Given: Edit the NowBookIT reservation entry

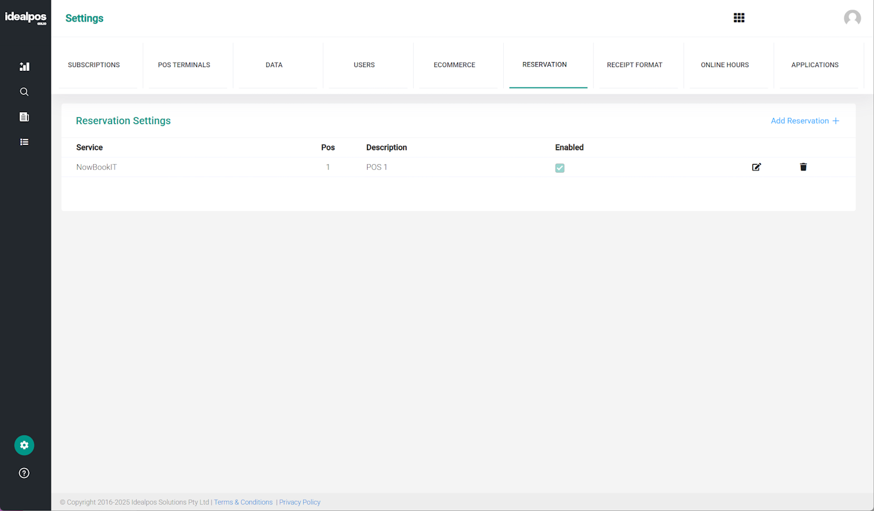Looking at the screenshot, I should coord(756,167).
